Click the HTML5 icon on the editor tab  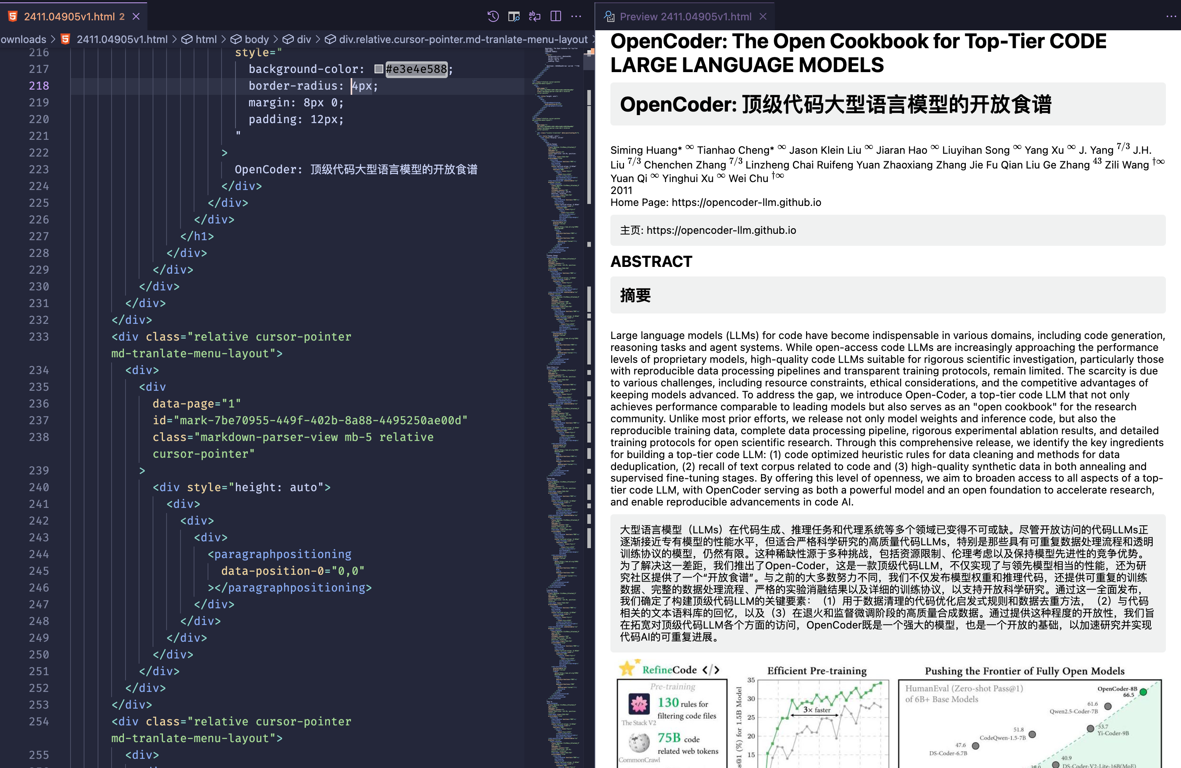13,16
